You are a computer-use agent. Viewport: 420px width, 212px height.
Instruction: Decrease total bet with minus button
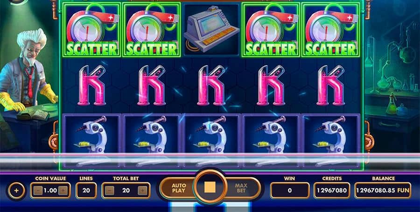[x=109, y=190]
